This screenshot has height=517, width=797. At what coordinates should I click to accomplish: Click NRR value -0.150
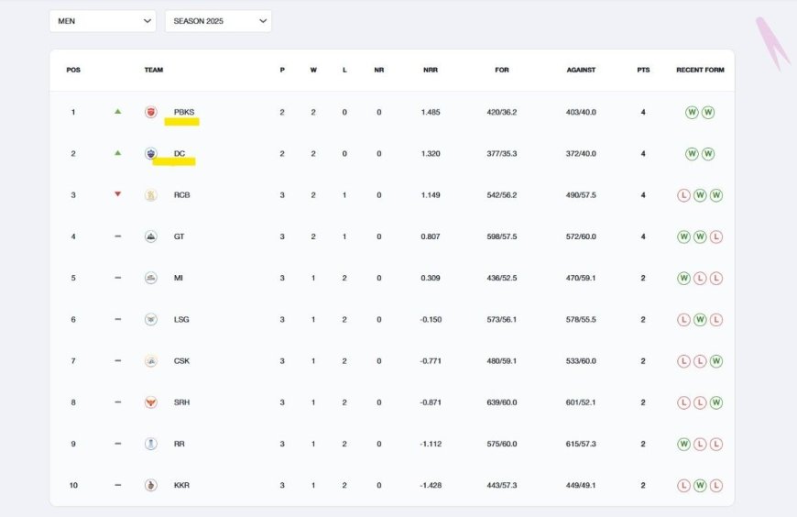(x=431, y=319)
